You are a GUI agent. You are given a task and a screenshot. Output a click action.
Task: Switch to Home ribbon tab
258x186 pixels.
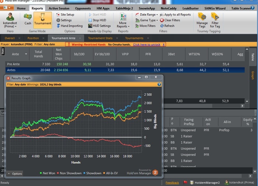pos(21,8)
